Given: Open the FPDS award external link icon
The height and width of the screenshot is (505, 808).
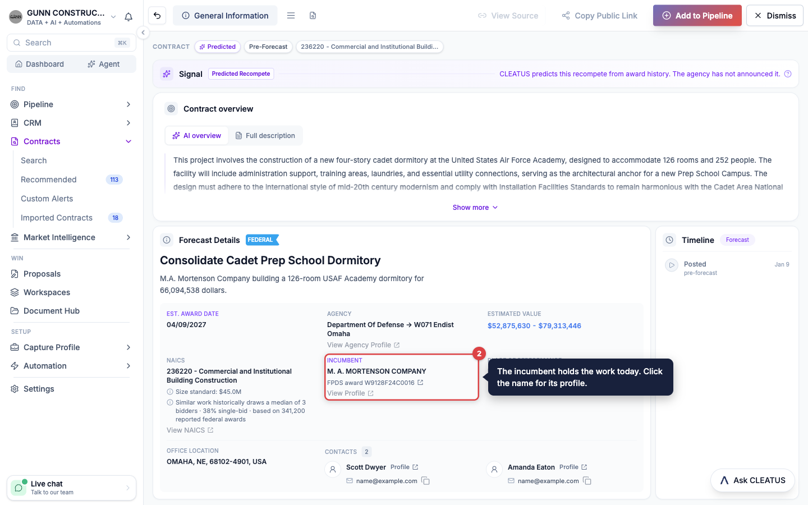Looking at the screenshot, I should click(x=420, y=383).
